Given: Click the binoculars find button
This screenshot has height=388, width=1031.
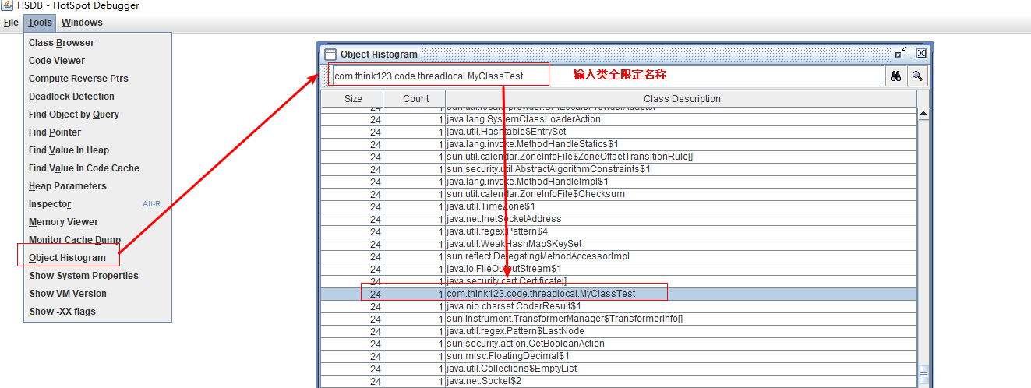Looking at the screenshot, I should click(x=895, y=76).
